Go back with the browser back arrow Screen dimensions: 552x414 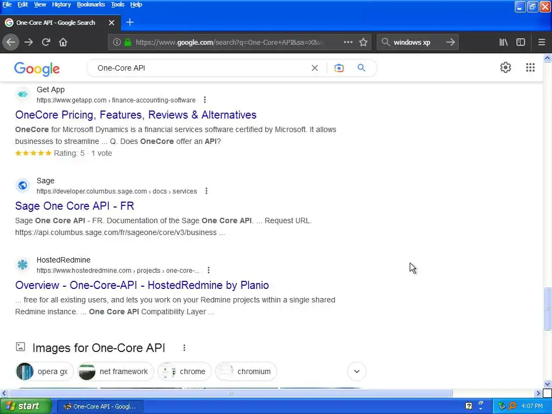[11, 42]
